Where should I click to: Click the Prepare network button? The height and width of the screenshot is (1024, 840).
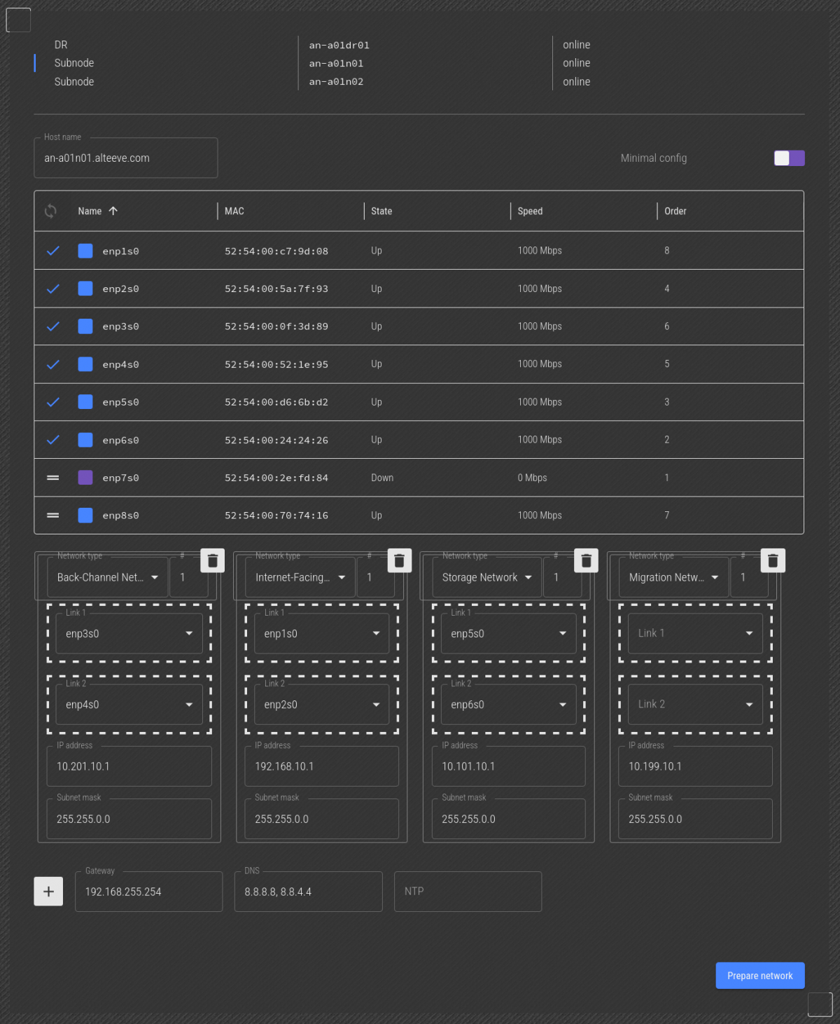tap(759, 976)
